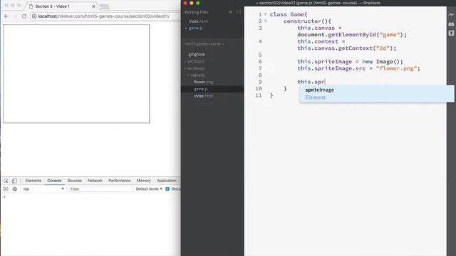456x256 pixels.
Task: Click the upload-arrow icon in Brackets right toolbar
Action: [451, 33]
